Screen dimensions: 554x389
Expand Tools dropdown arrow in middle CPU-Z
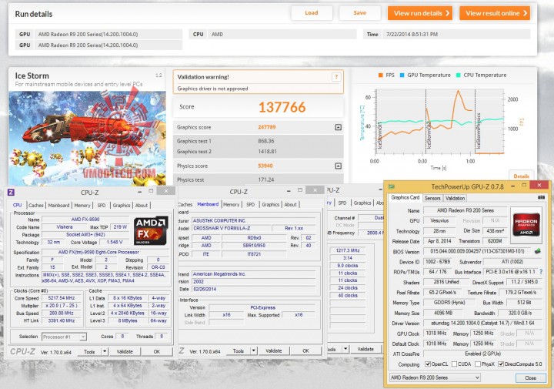(x=254, y=350)
